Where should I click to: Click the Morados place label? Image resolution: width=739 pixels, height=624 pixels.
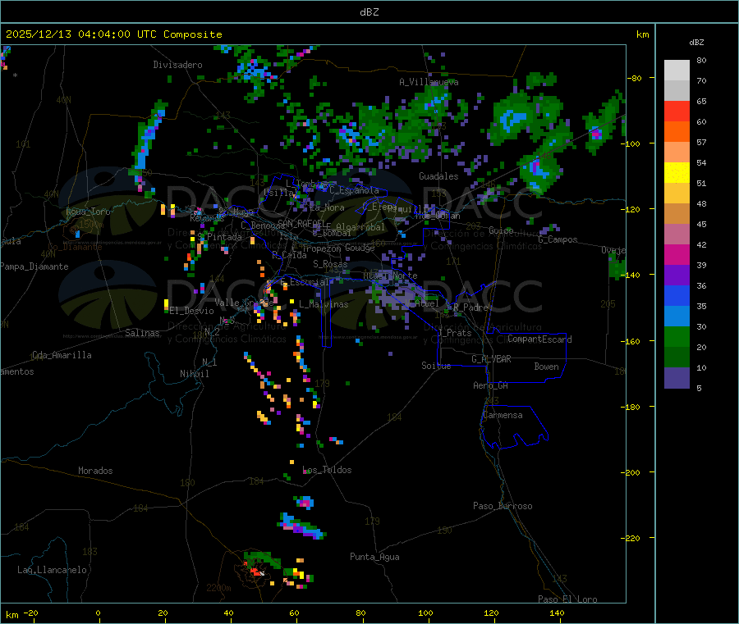(96, 471)
